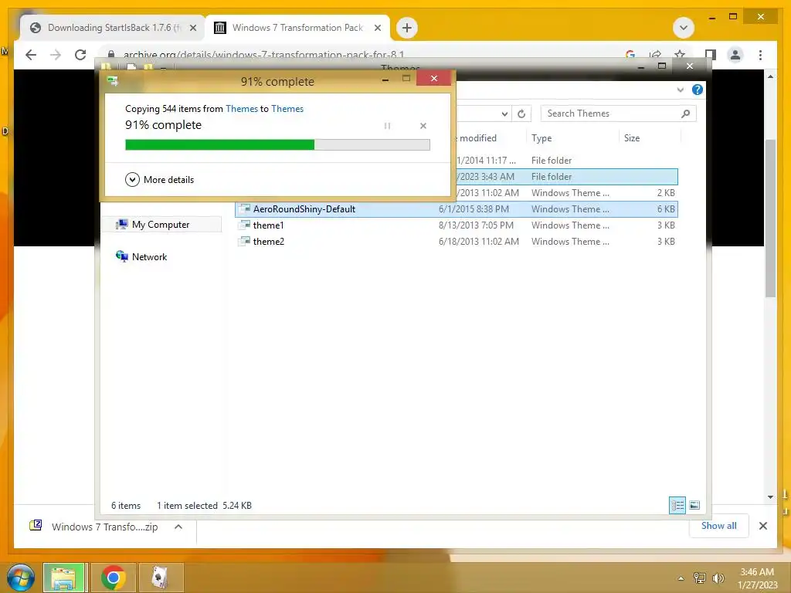View site info lock icon

pos(111,55)
